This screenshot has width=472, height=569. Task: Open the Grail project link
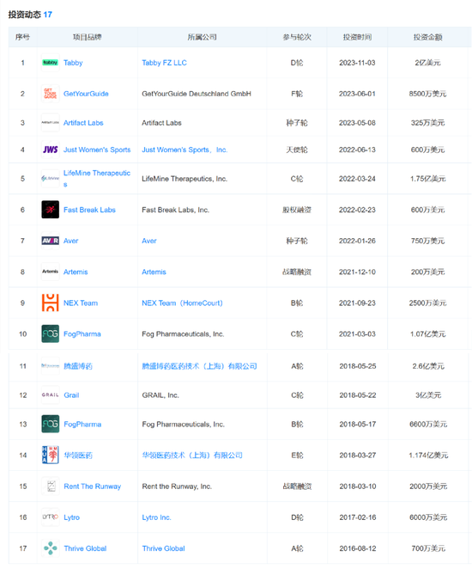click(x=71, y=395)
